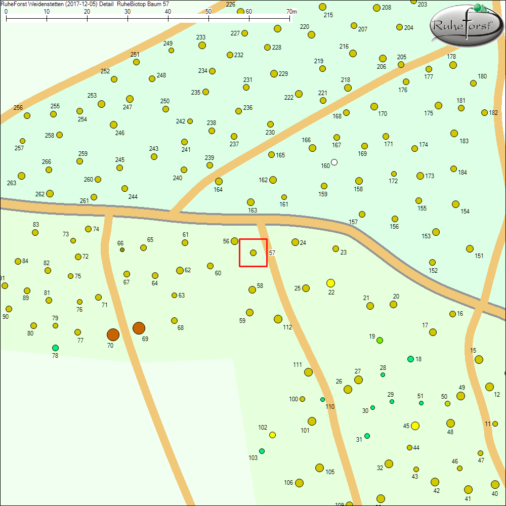Click the tree 112 marker beside the path

(278, 319)
